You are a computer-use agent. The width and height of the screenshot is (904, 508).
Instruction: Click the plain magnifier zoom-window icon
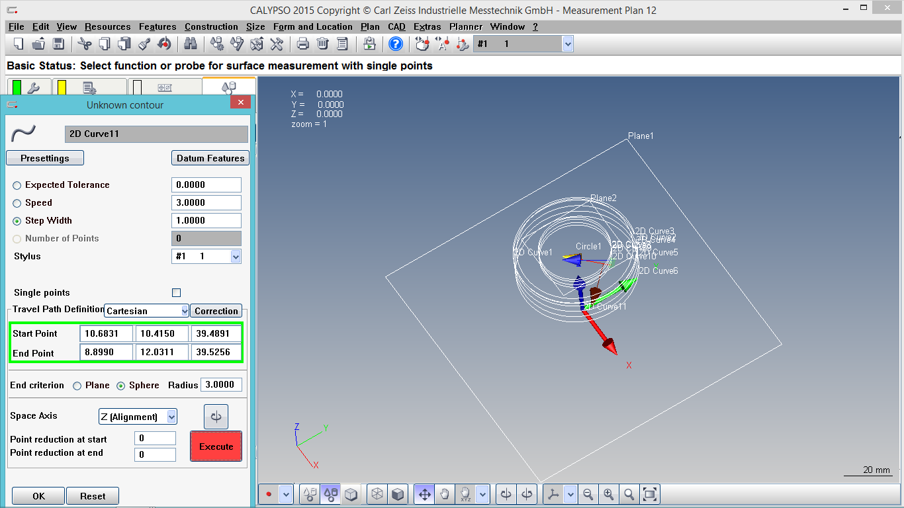tap(629, 494)
